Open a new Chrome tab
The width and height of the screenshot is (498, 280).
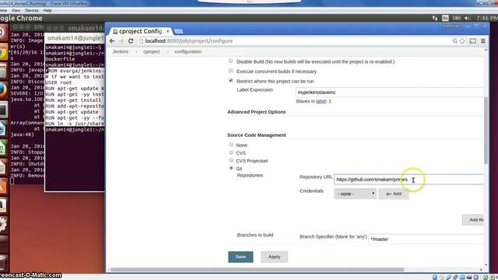pyautogui.click(x=178, y=31)
